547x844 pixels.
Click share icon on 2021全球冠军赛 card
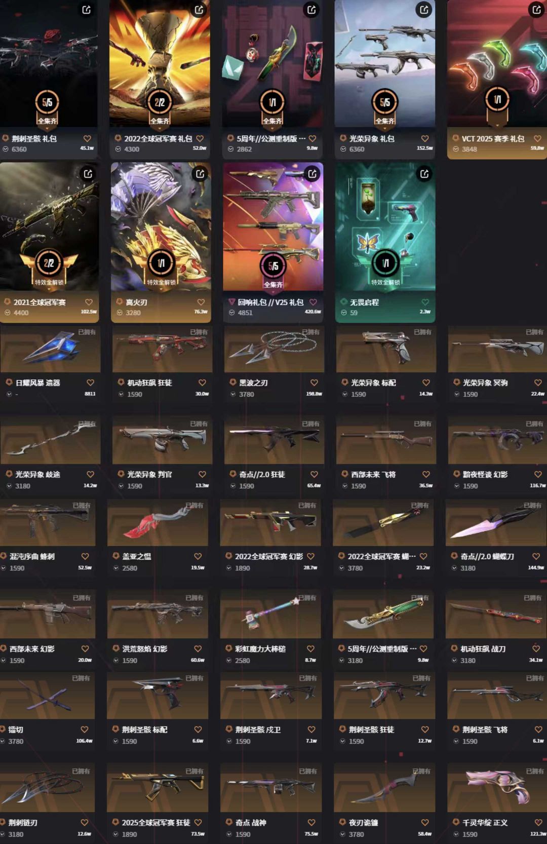tap(88, 174)
